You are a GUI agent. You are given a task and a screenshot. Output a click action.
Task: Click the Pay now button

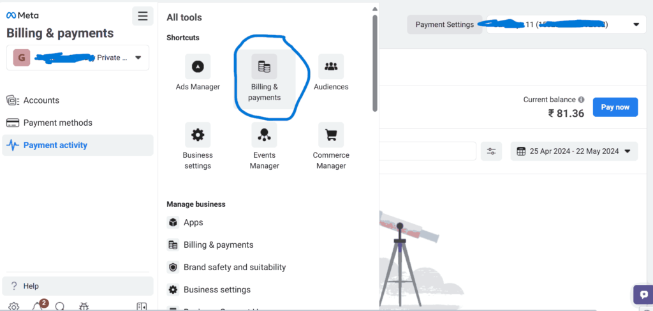615,107
